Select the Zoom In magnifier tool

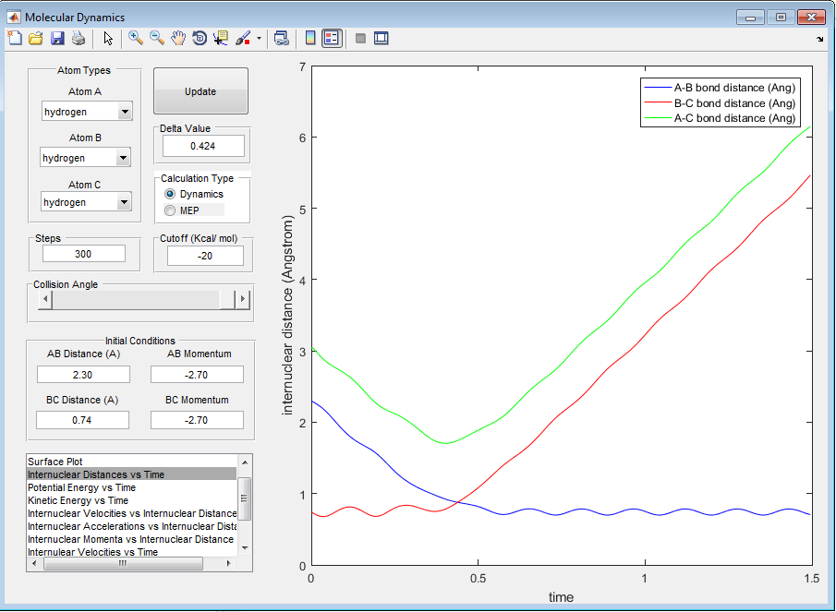tap(135, 38)
